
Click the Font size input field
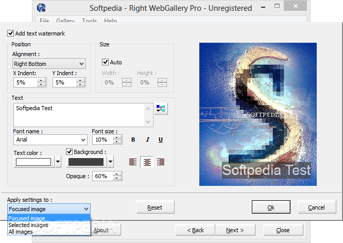[102, 140]
